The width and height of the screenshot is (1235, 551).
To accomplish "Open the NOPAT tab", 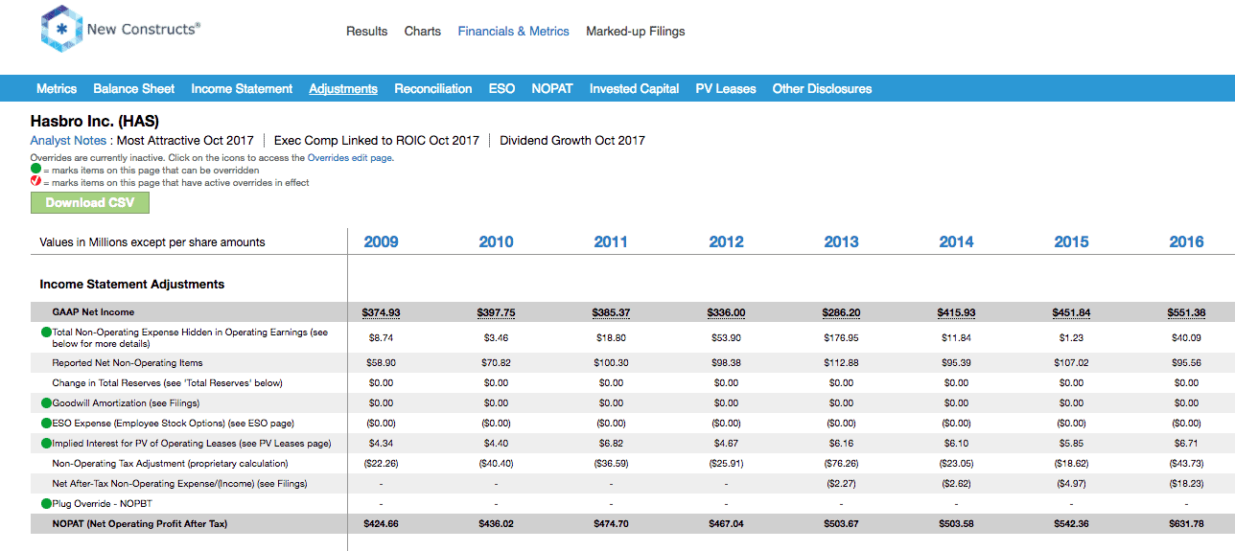I will coord(552,88).
